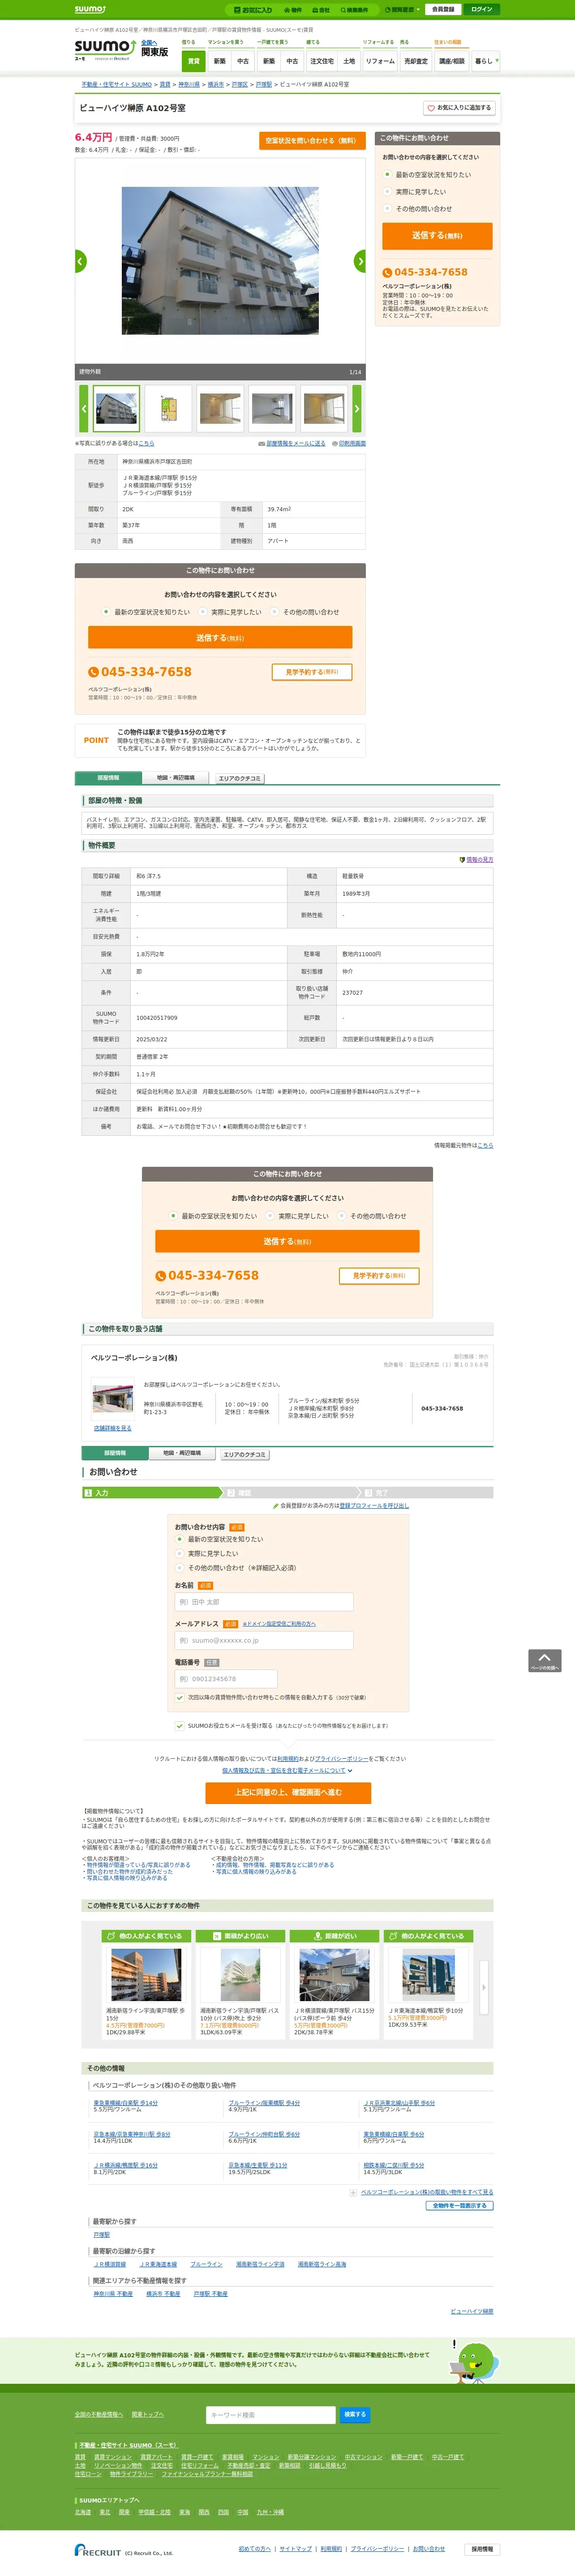Open the 注文住宅 navigation tab
The width and height of the screenshot is (575, 2576).
coord(322,61)
